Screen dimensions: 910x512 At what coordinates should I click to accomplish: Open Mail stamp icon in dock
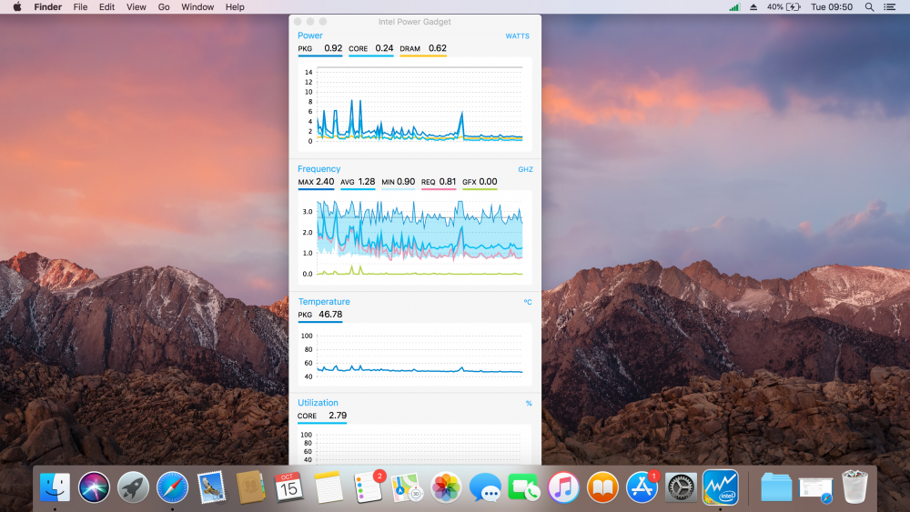[x=211, y=487]
